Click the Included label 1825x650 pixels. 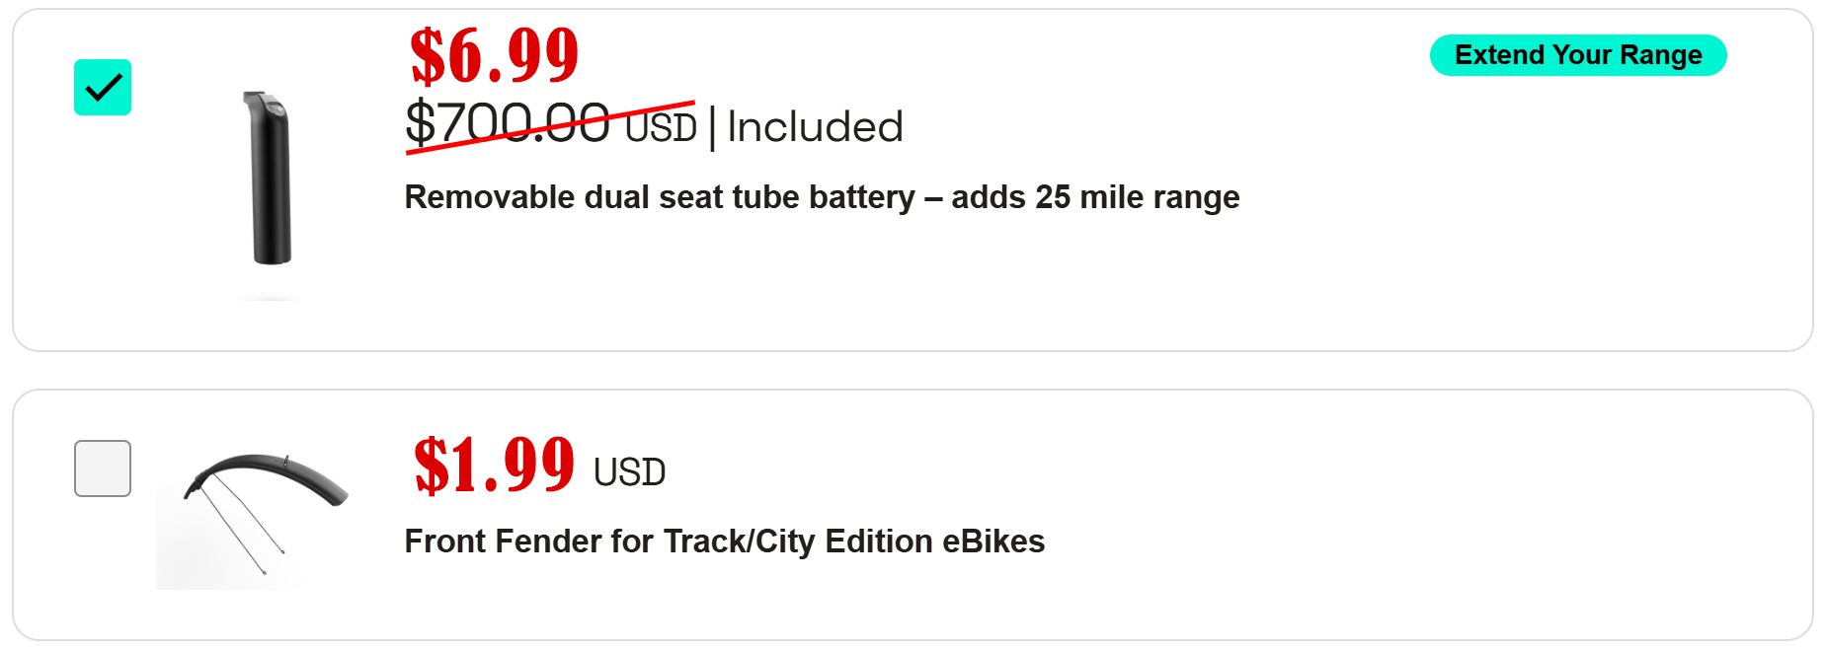815,127
